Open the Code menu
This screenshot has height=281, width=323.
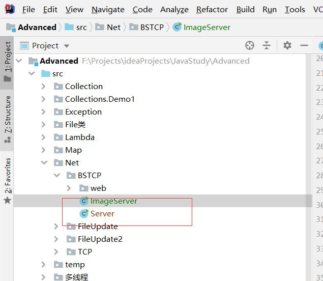(142, 10)
